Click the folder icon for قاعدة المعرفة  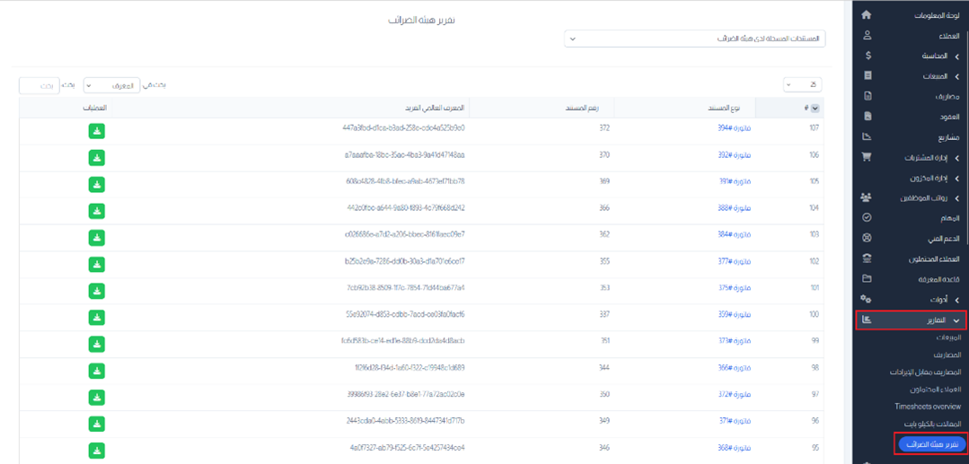(x=866, y=279)
